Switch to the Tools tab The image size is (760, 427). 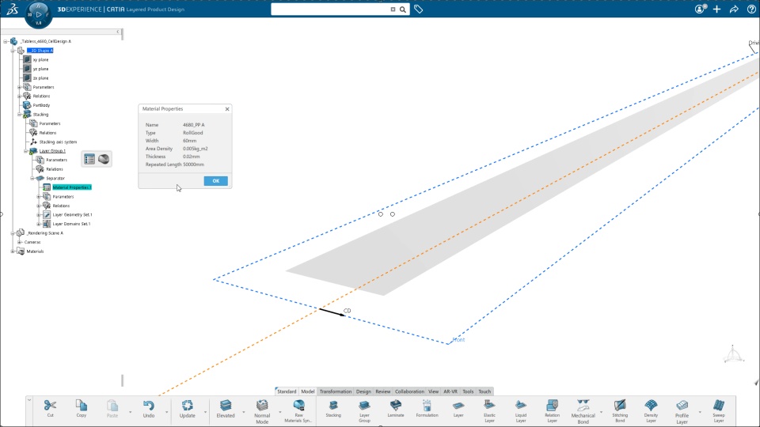[x=468, y=391]
